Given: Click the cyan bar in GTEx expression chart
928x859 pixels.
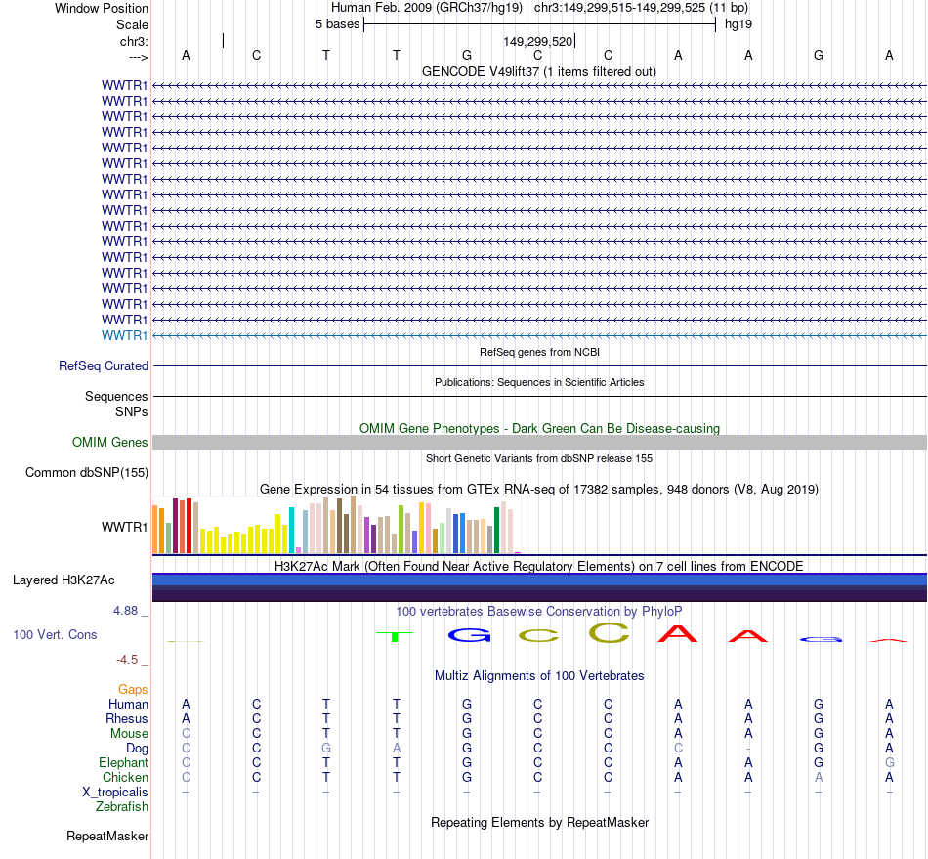Looking at the screenshot, I should [291, 530].
